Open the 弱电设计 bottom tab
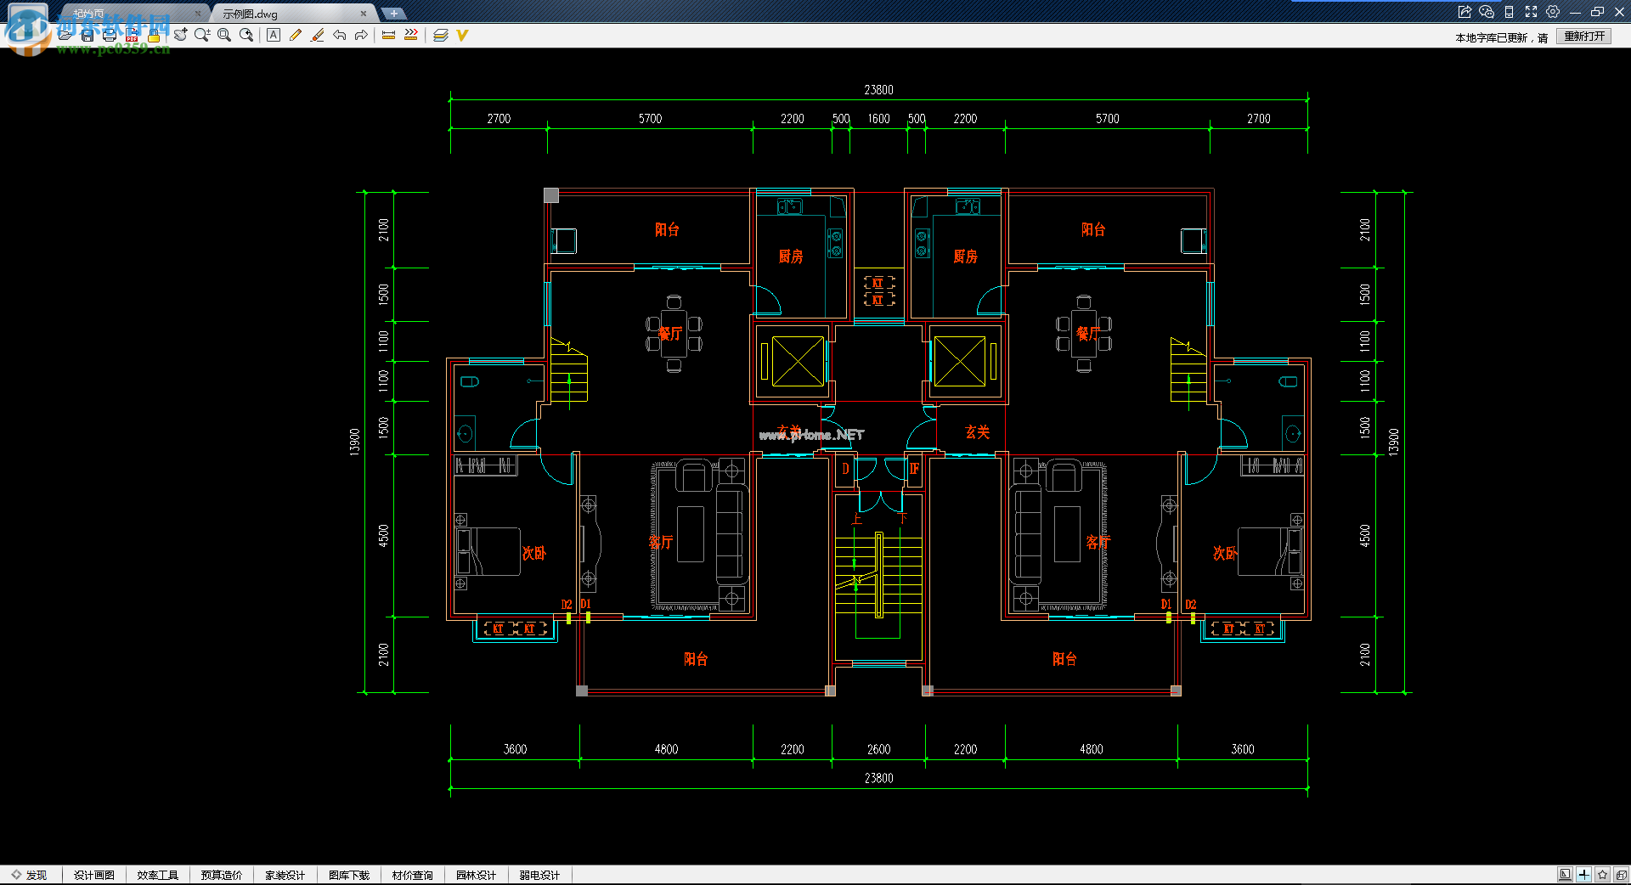1631x885 pixels. pos(540,875)
